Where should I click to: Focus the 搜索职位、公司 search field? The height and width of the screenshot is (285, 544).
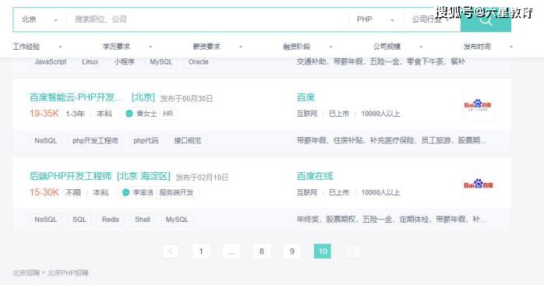[x=208, y=19]
